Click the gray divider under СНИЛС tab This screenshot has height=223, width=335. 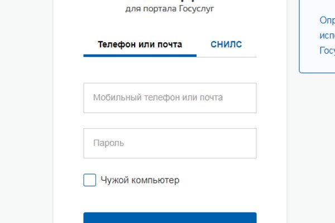pos(226,56)
